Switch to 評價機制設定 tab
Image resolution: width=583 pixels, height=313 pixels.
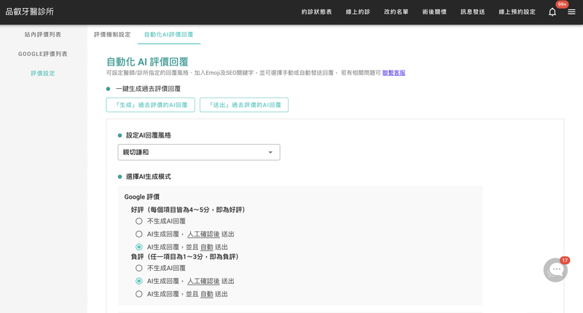(x=112, y=34)
